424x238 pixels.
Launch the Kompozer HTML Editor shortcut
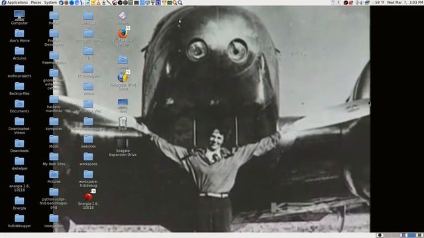[123, 81]
